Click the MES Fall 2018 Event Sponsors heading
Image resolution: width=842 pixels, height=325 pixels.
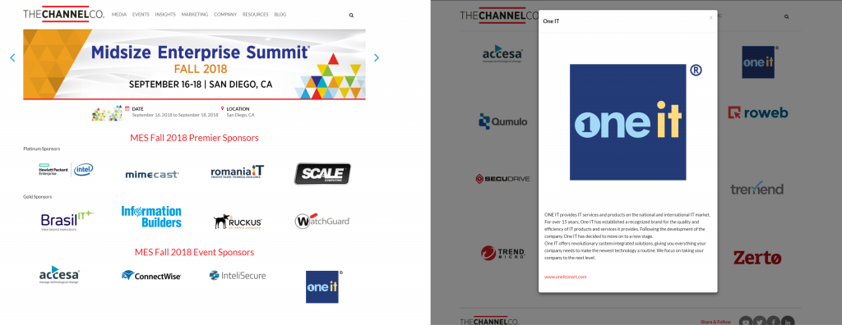[x=194, y=252]
